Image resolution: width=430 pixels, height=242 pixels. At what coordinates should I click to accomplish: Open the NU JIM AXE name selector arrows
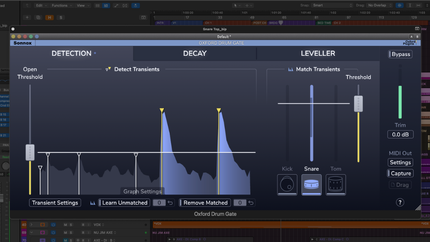[115, 233]
